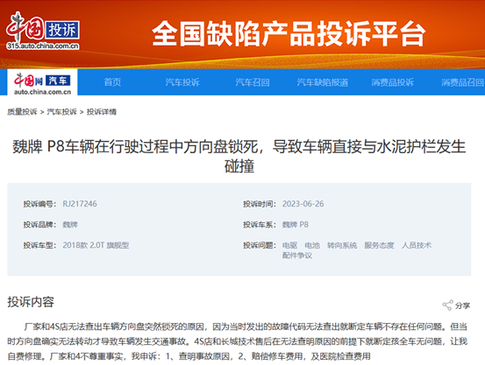Click the 全国缺陷产品投诉平台 banner title
485x365 pixels.
(x=289, y=33)
